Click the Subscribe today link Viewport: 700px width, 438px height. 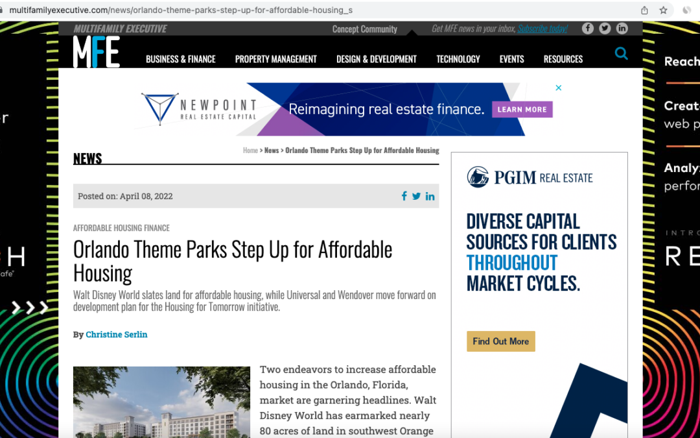click(542, 29)
